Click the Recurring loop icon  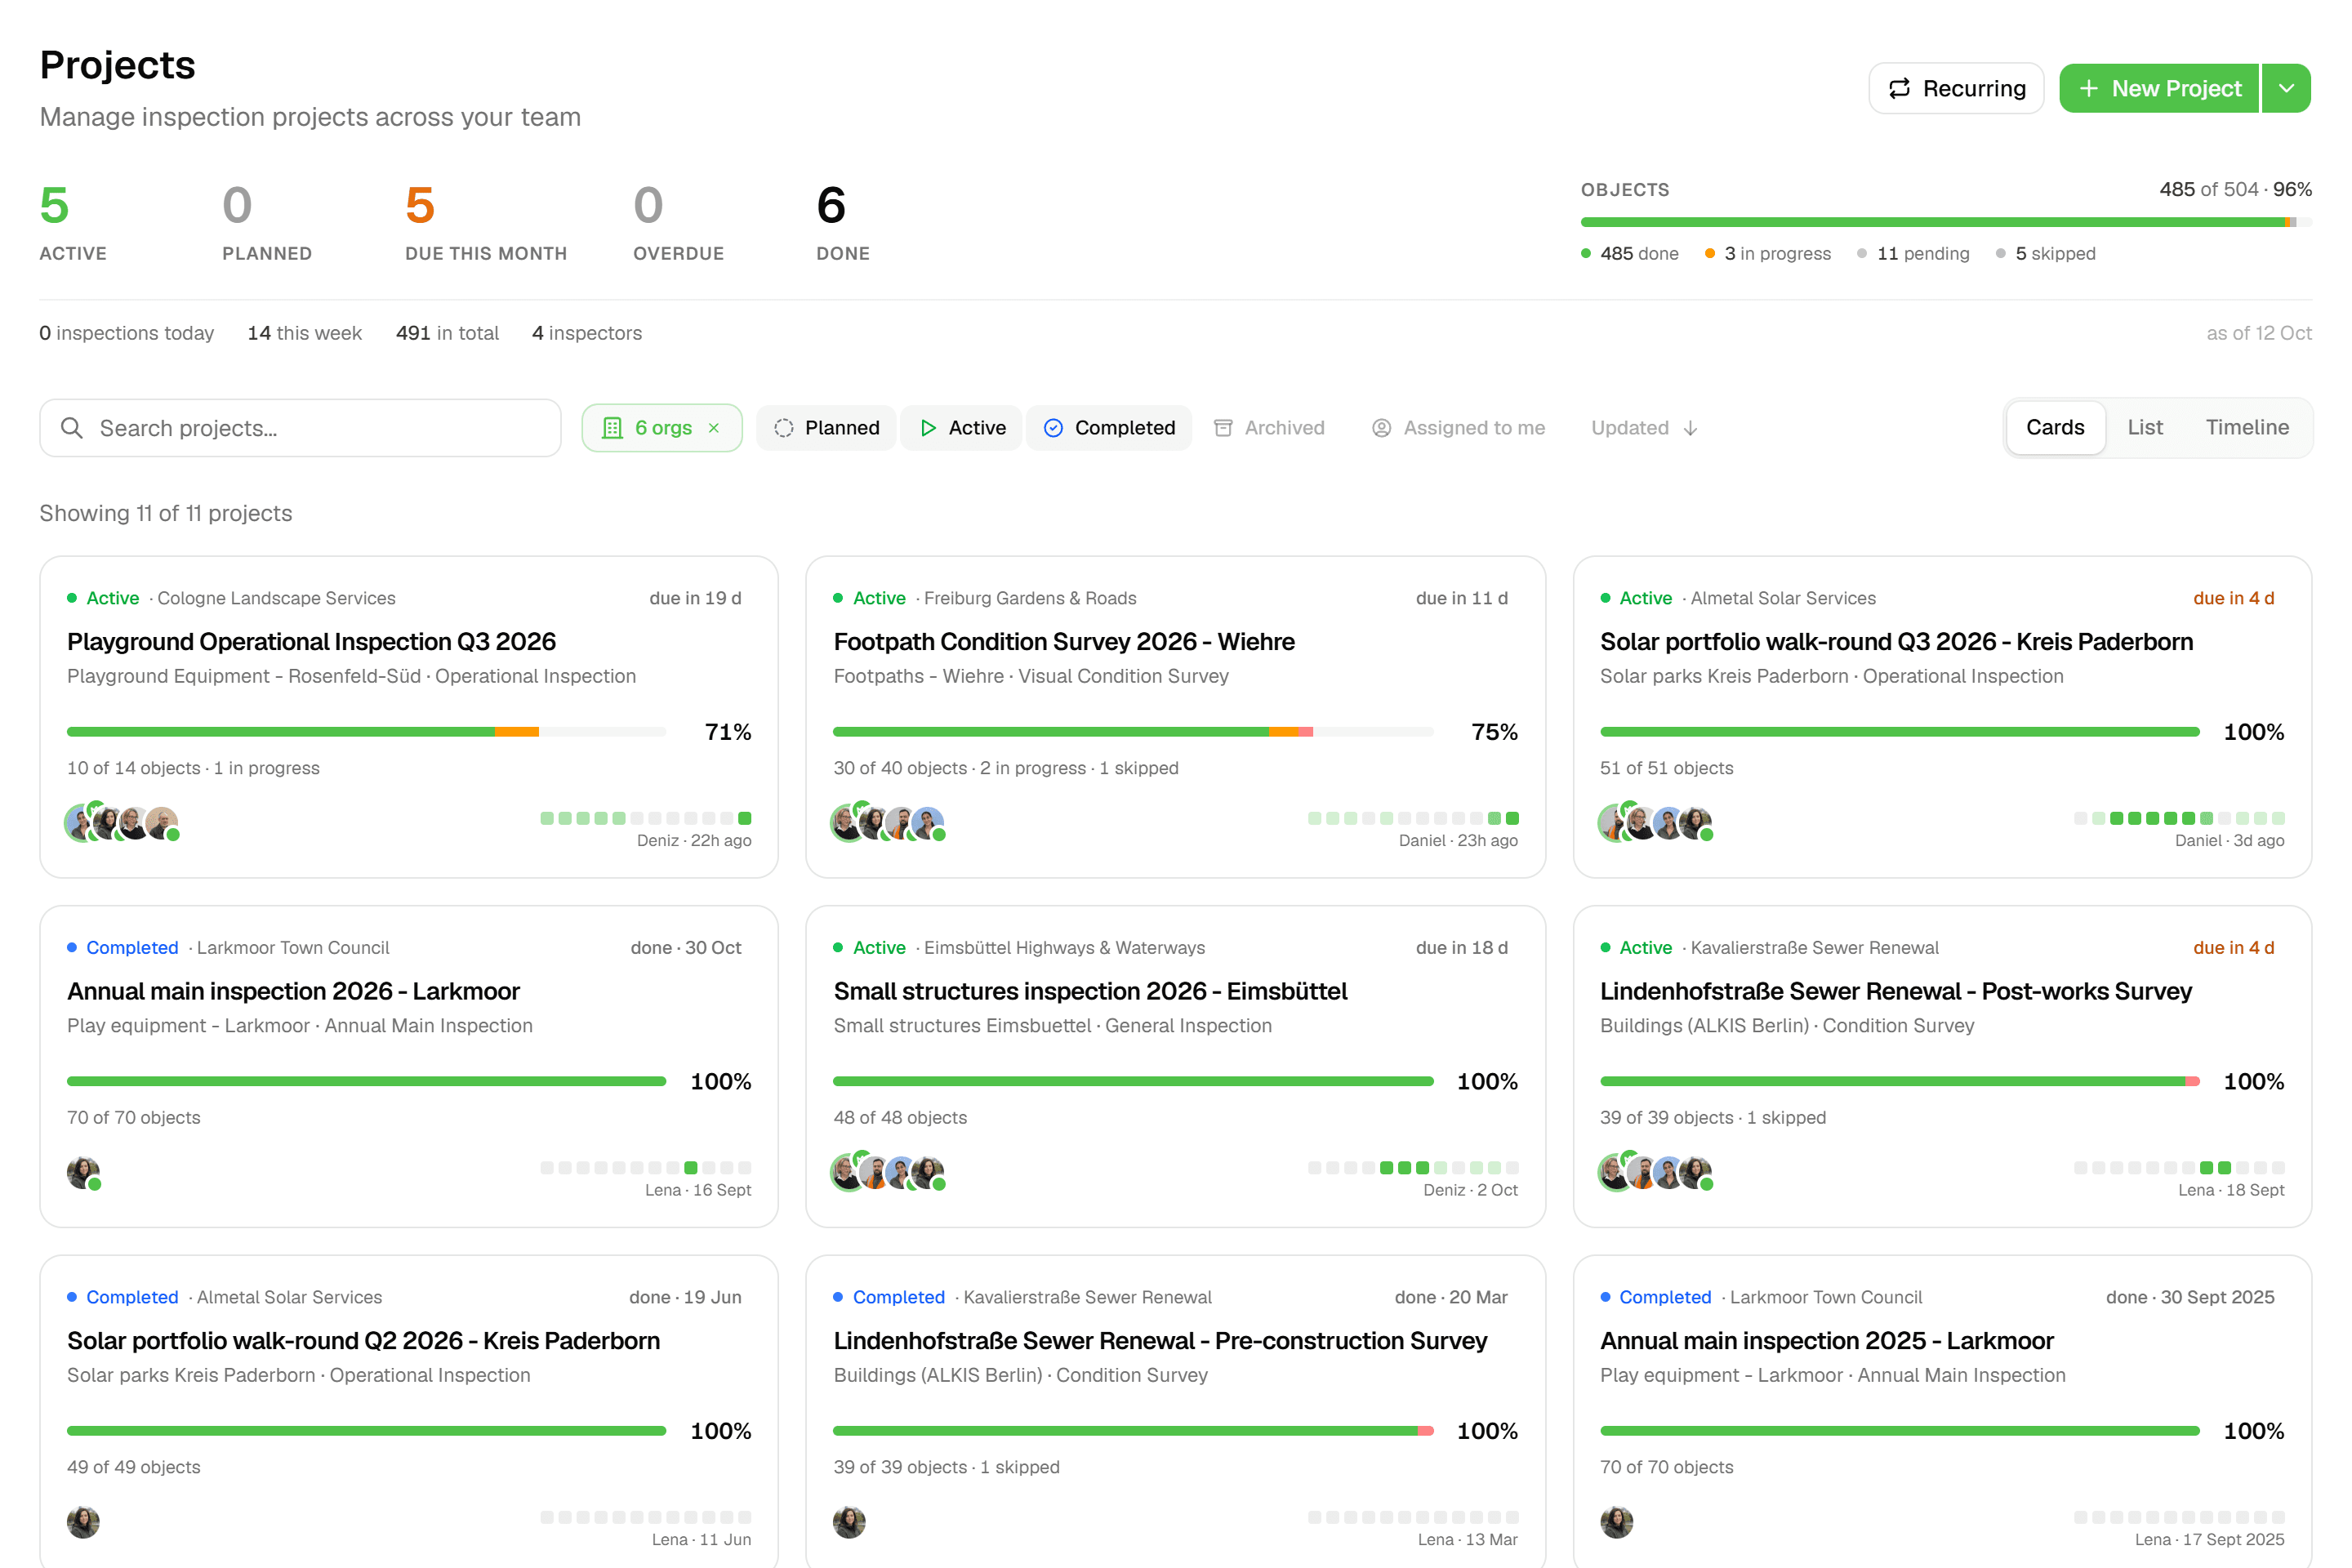coord(1899,89)
